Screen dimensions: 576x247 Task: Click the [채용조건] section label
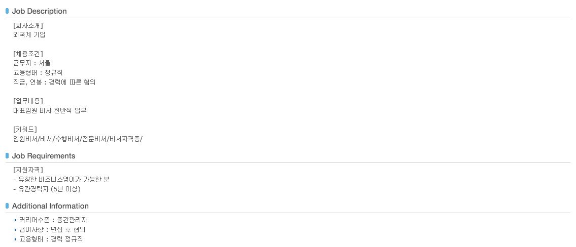coord(28,54)
